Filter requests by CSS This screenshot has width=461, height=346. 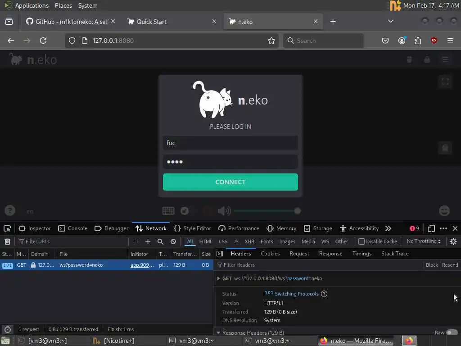click(223, 241)
